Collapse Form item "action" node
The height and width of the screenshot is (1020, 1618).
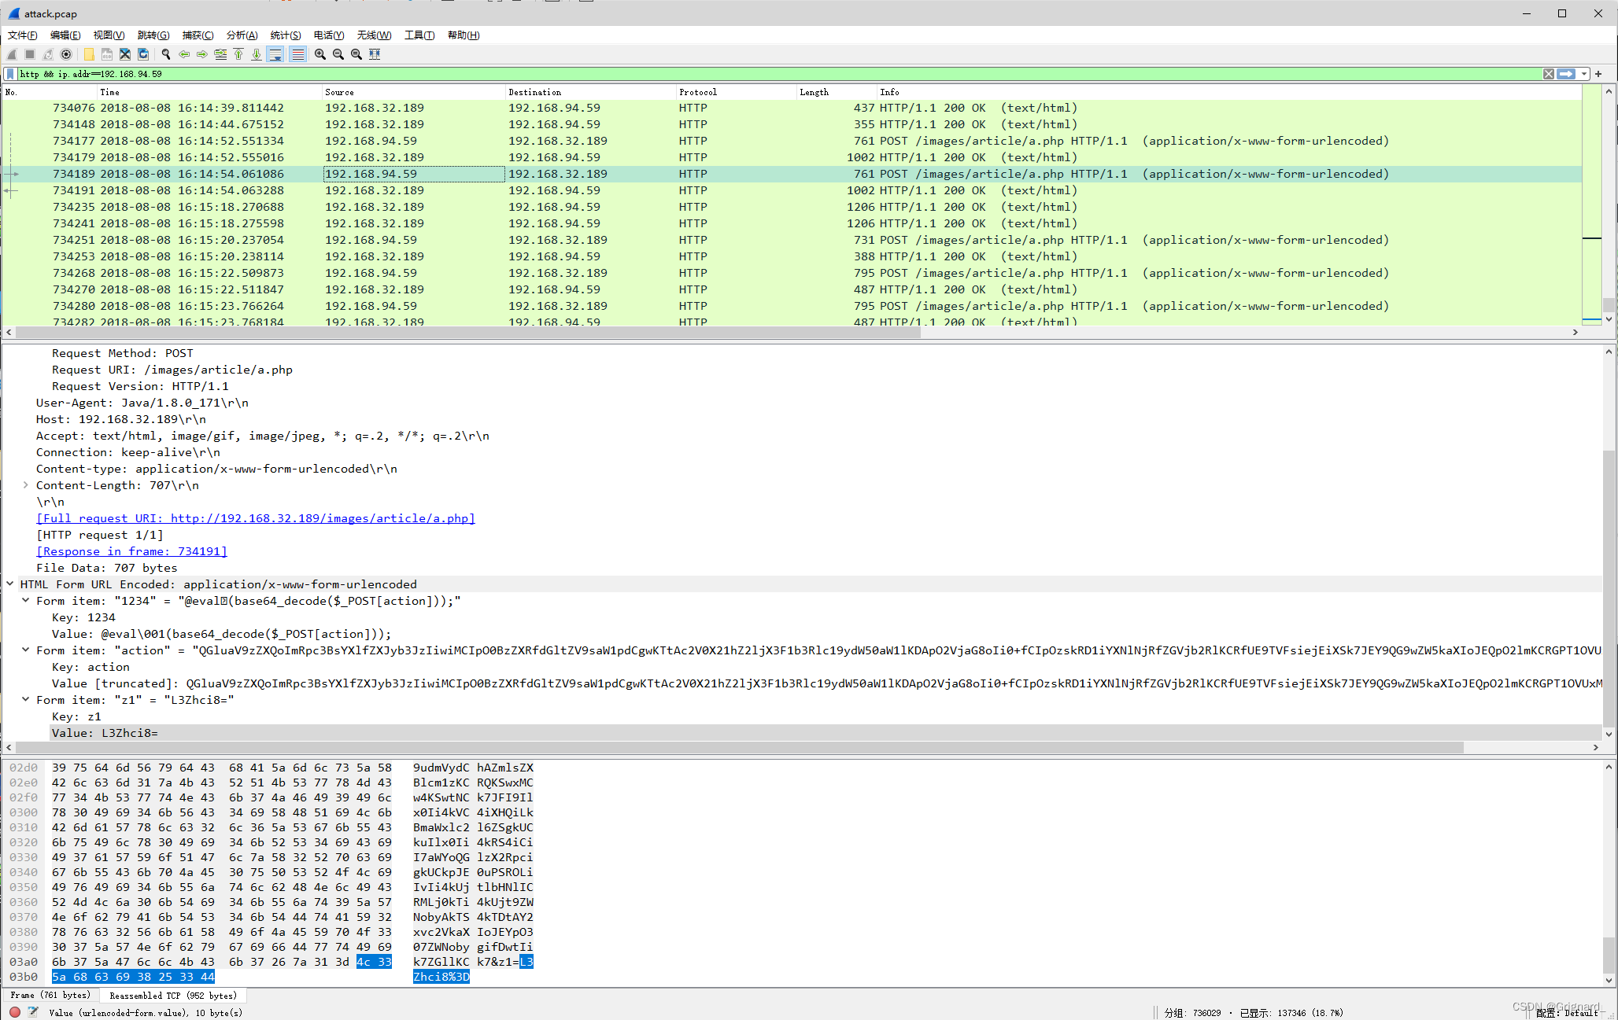(x=26, y=650)
